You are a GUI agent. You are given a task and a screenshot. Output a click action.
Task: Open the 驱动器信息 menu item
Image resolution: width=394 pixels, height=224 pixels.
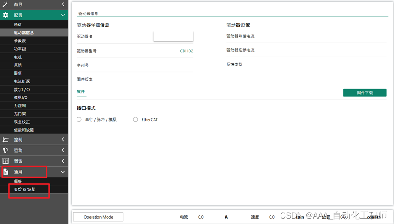(x=34, y=33)
